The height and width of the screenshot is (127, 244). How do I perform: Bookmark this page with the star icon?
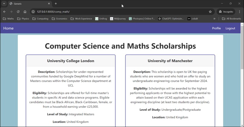[210, 12]
